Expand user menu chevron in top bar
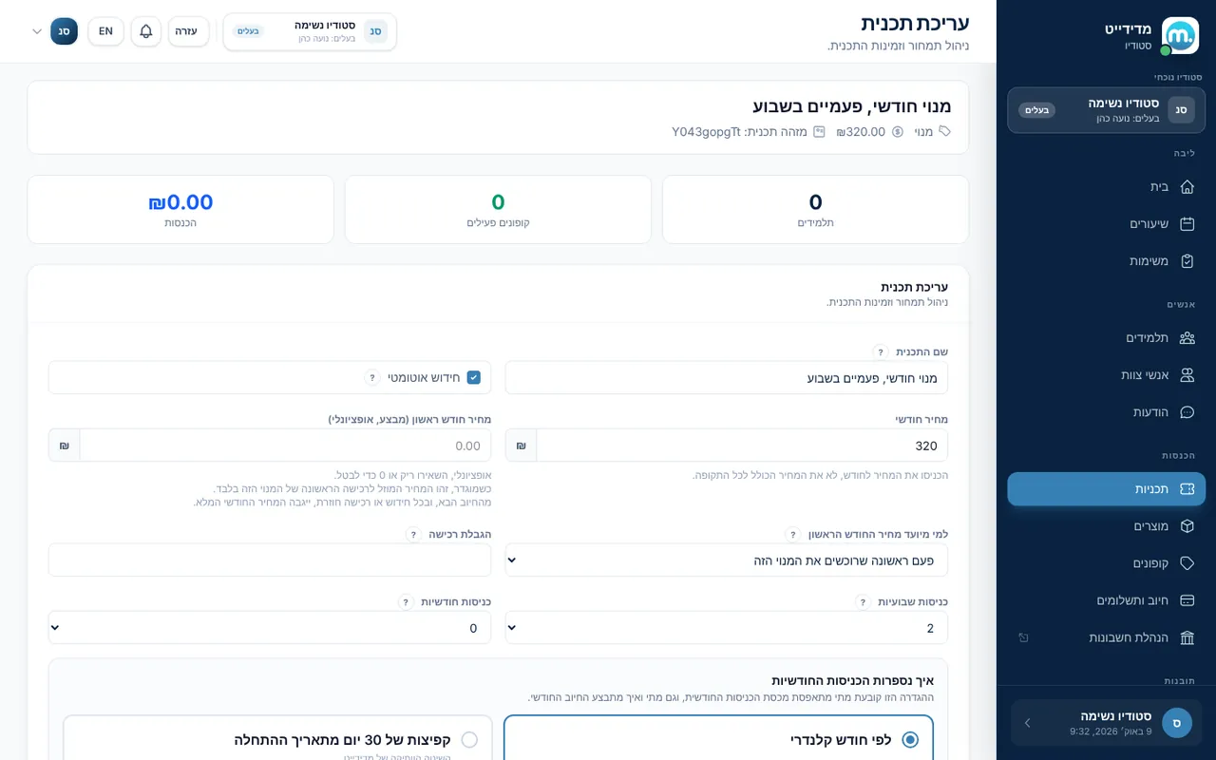 [x=37, y=31]
